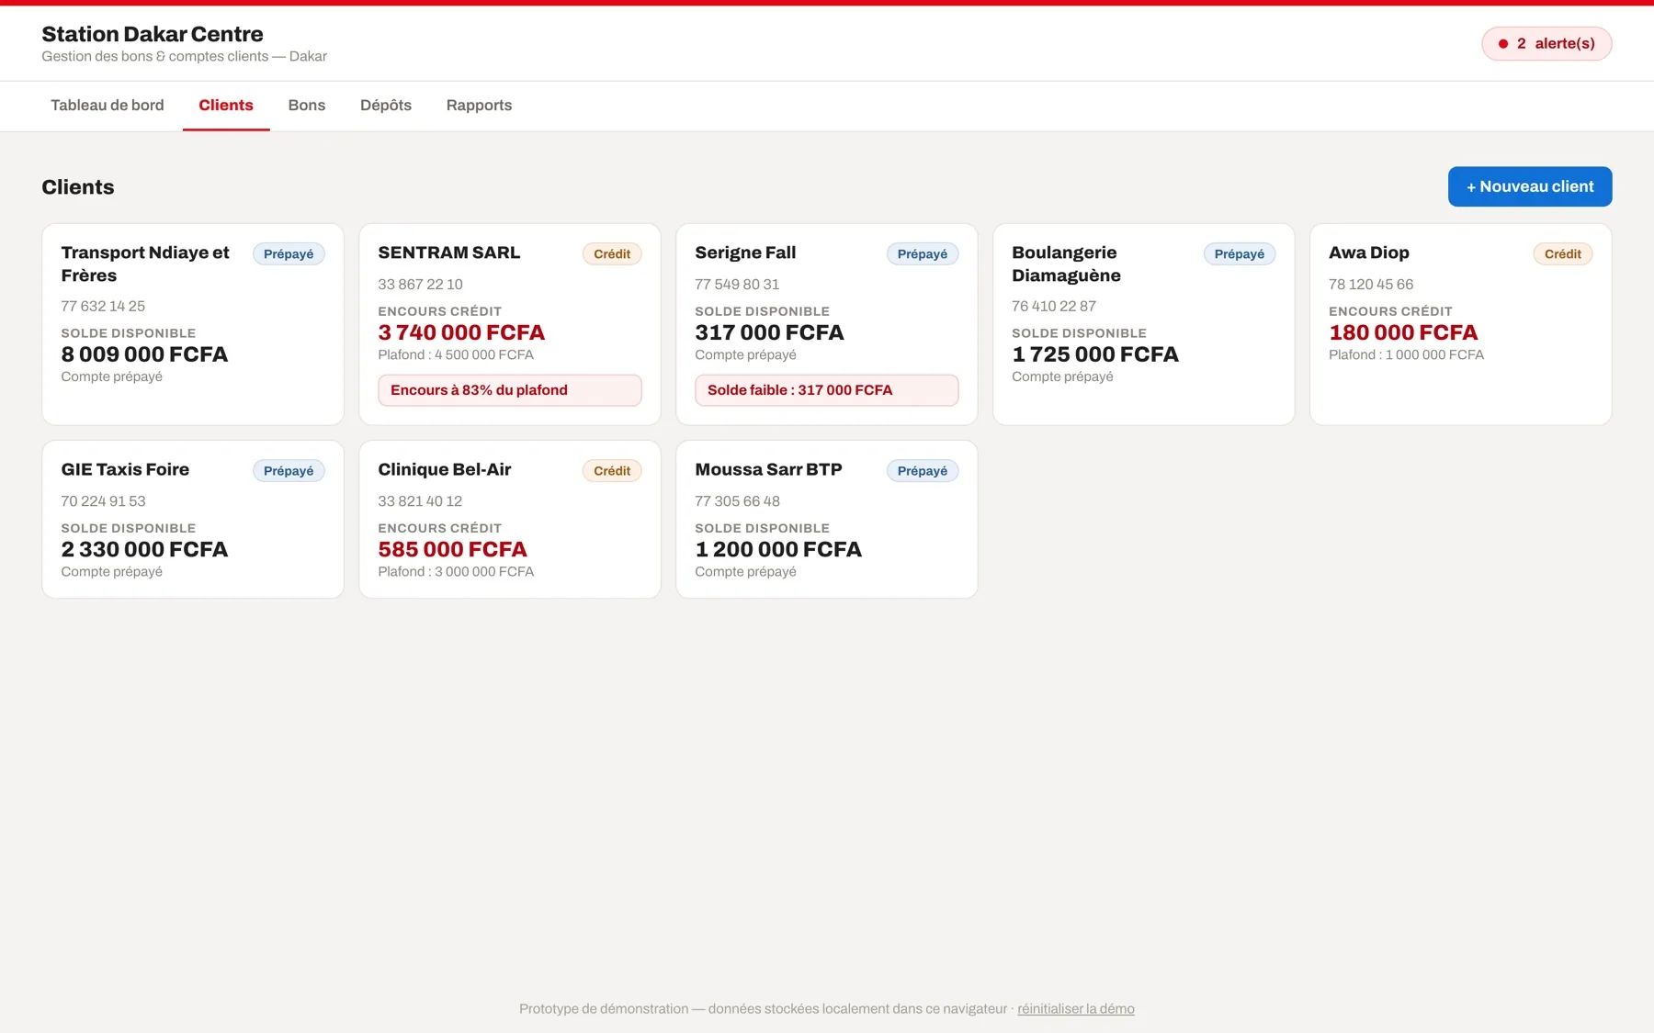Click the Station Dakar Centre title
This screenshot has height=1033, width=1654.
153,34
